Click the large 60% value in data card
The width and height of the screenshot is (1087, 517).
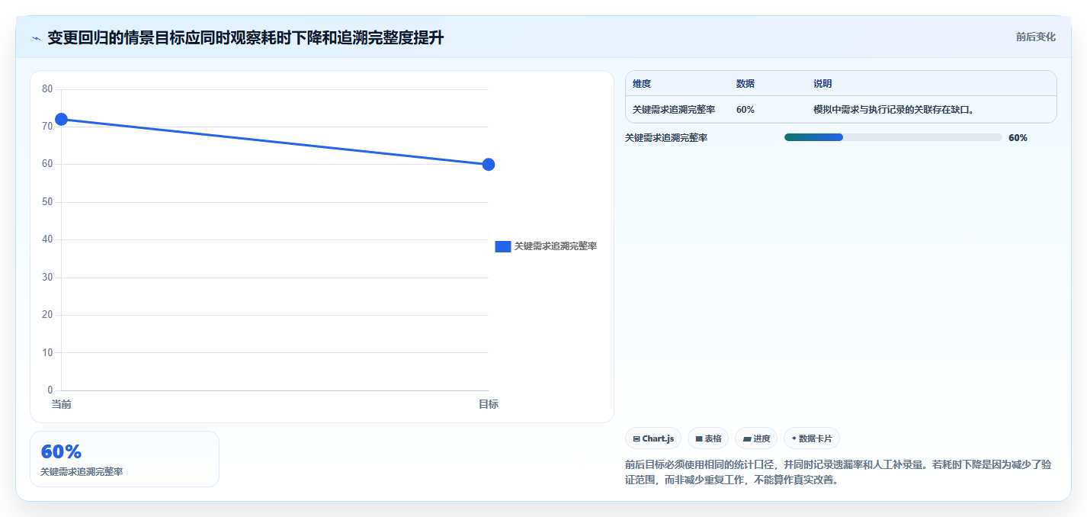[x=61, y=451]
